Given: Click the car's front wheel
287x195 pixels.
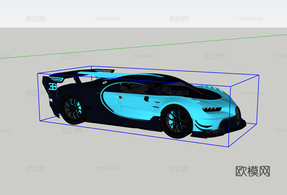Looking at the screenshot, I should click(177, 121).
